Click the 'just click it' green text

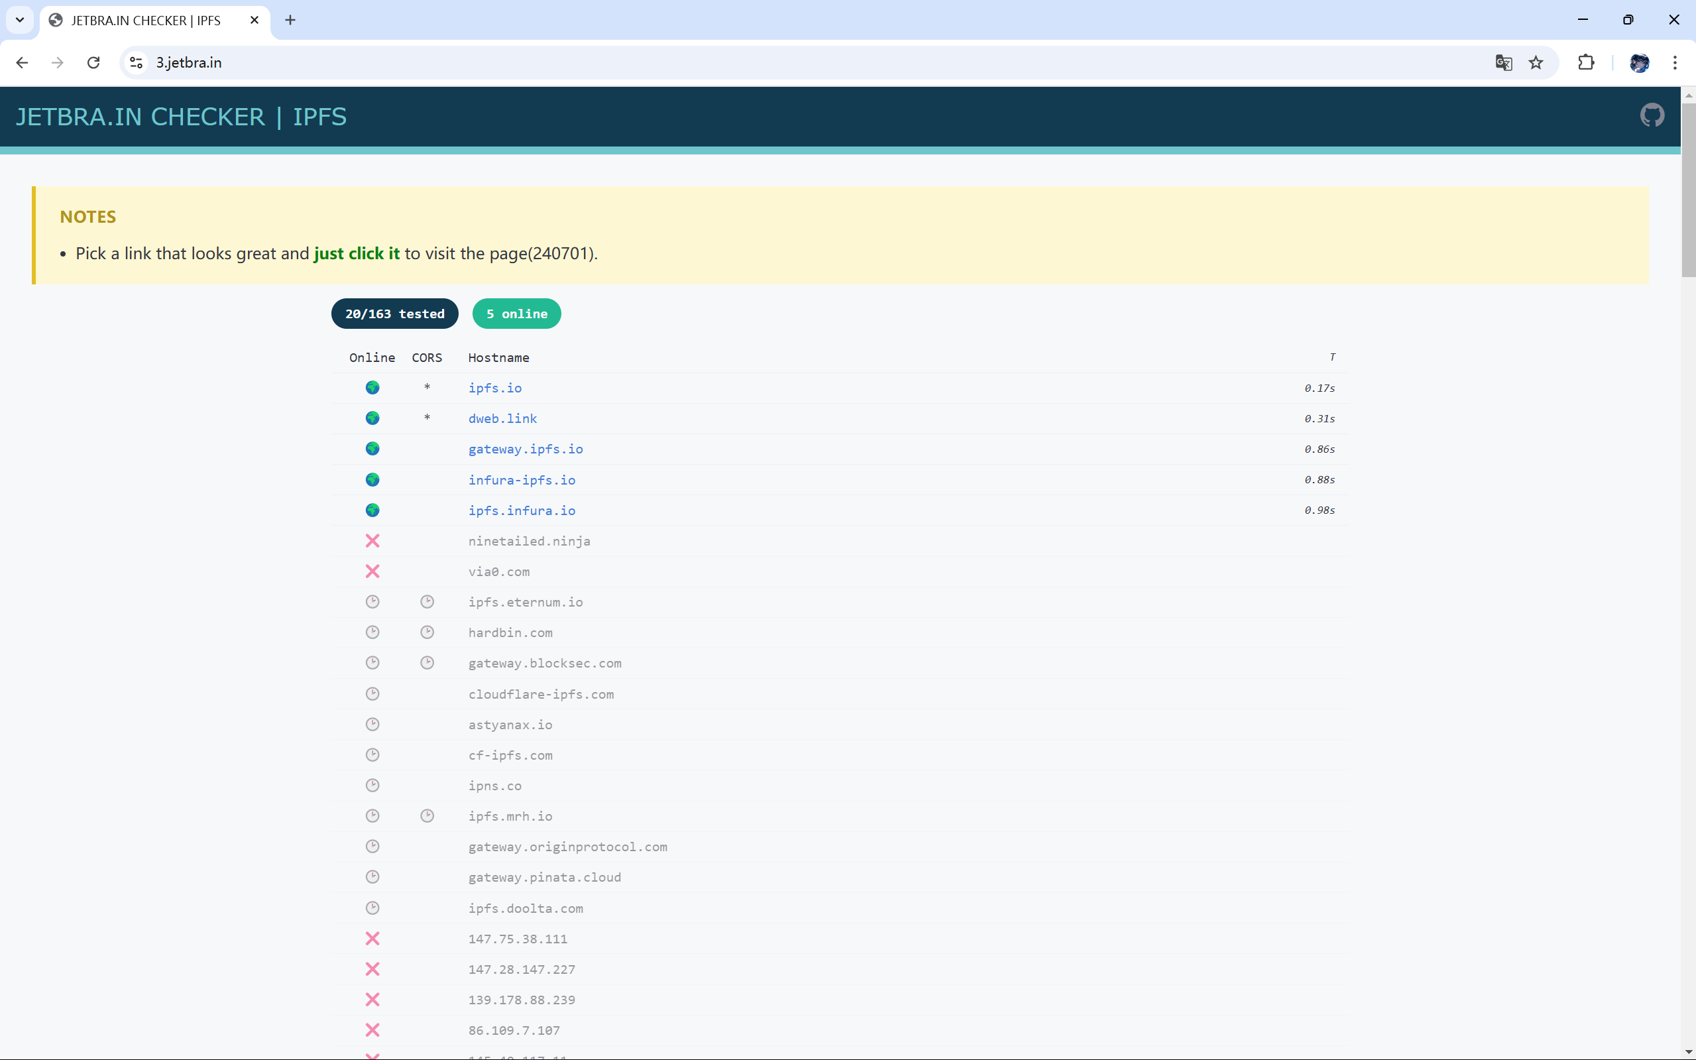click(357, 253)
